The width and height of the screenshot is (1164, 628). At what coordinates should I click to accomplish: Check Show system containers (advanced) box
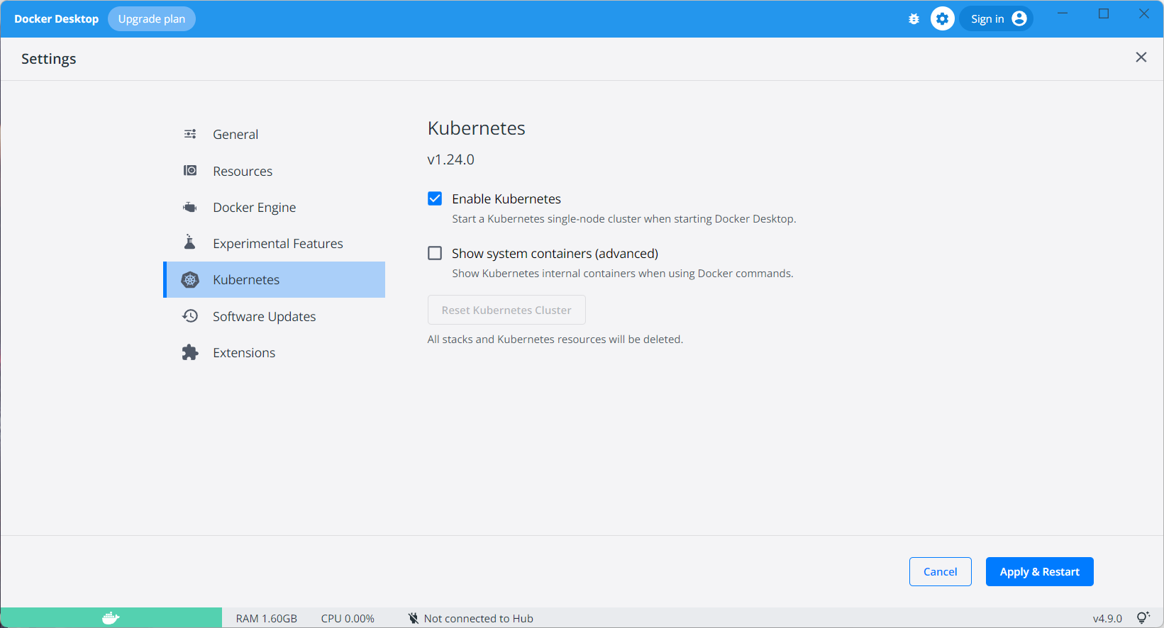435,253
